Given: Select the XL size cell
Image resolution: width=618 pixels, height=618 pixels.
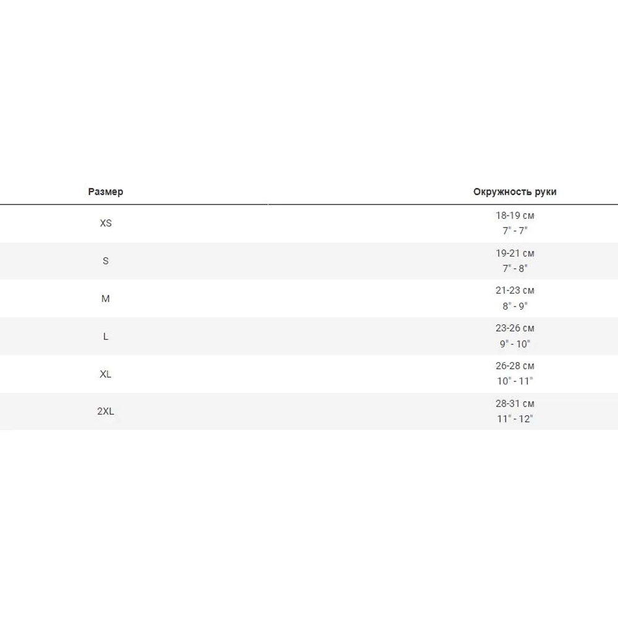Looking at the screenshot, I should pyautogui.click(x=106, y=374).
